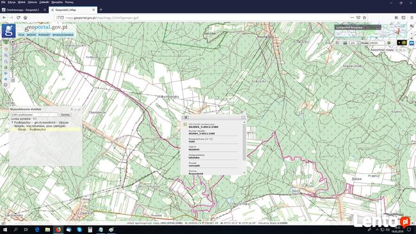Reload the page in the browser

[19, 17]
